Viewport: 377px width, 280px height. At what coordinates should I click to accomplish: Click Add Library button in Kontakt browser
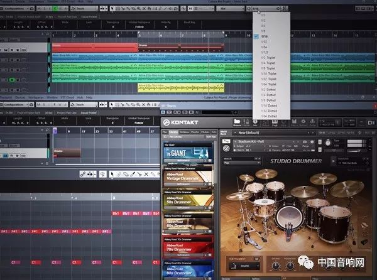point(175,137)
